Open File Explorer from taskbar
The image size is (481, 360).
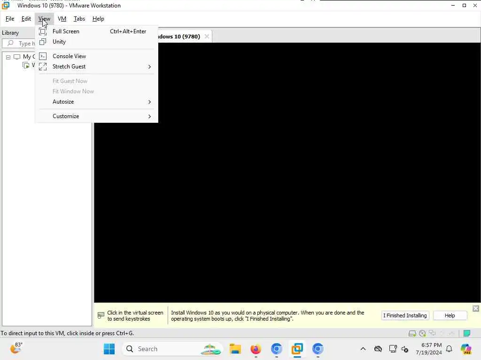pyautogui.click(x=235, y=349)
